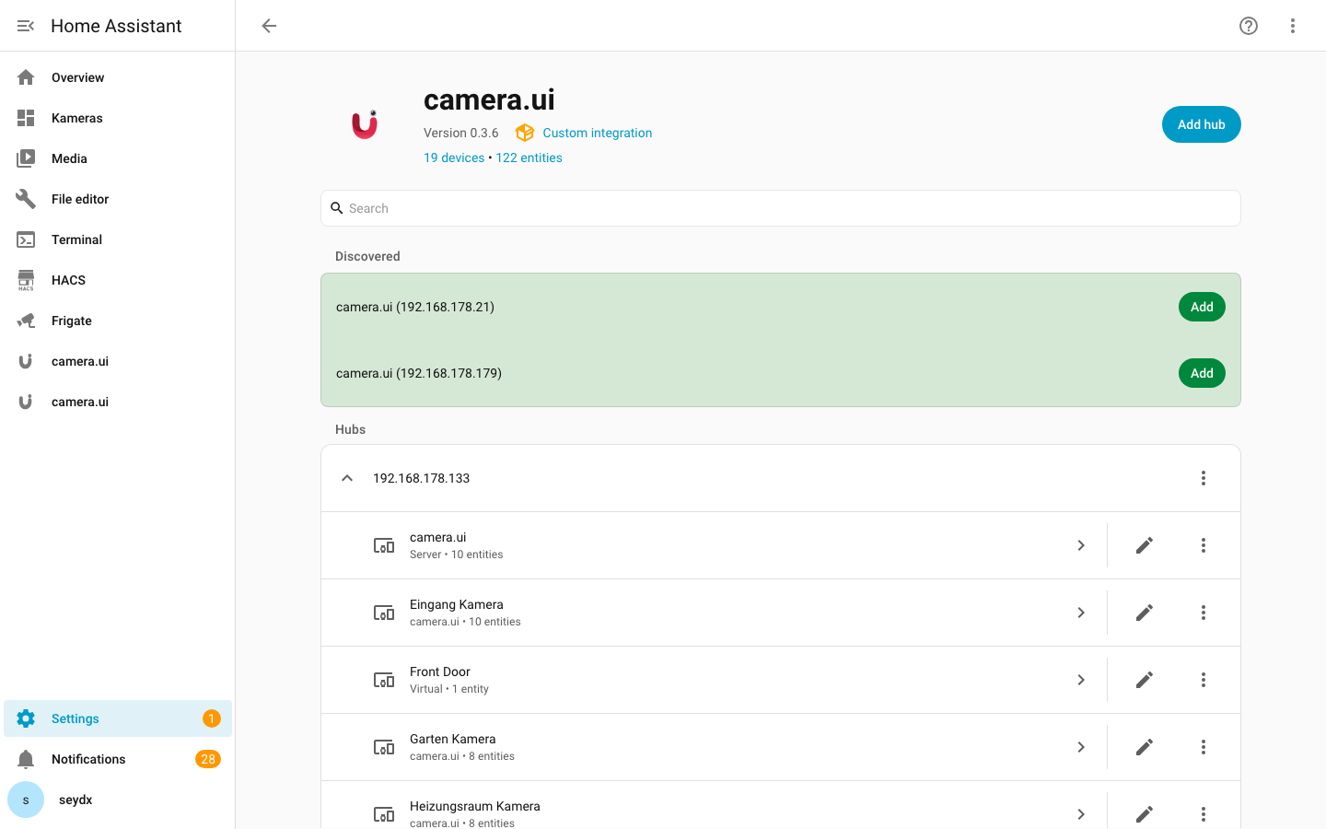This screenshot has height=829, width=1326.
Task: Click the camera.ui integration heading
Action: [x=489, y=99]
